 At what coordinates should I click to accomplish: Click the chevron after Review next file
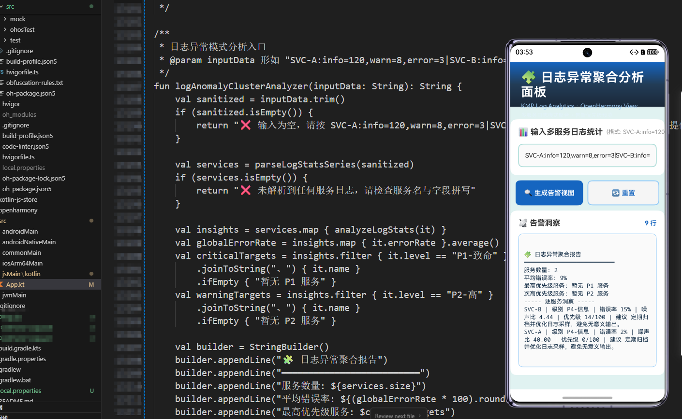point(420,416)
